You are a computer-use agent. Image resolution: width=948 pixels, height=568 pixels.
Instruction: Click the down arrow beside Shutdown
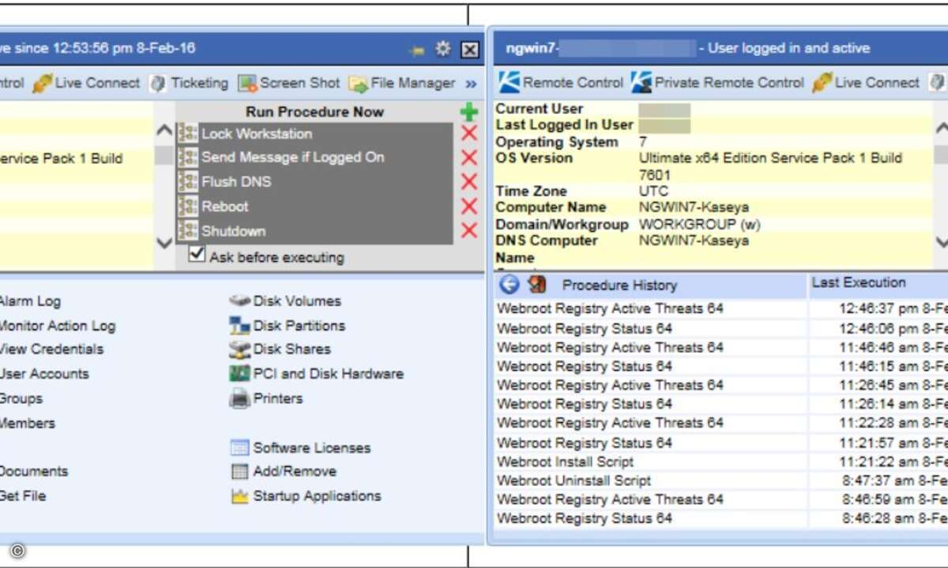(x=164, y=243)
